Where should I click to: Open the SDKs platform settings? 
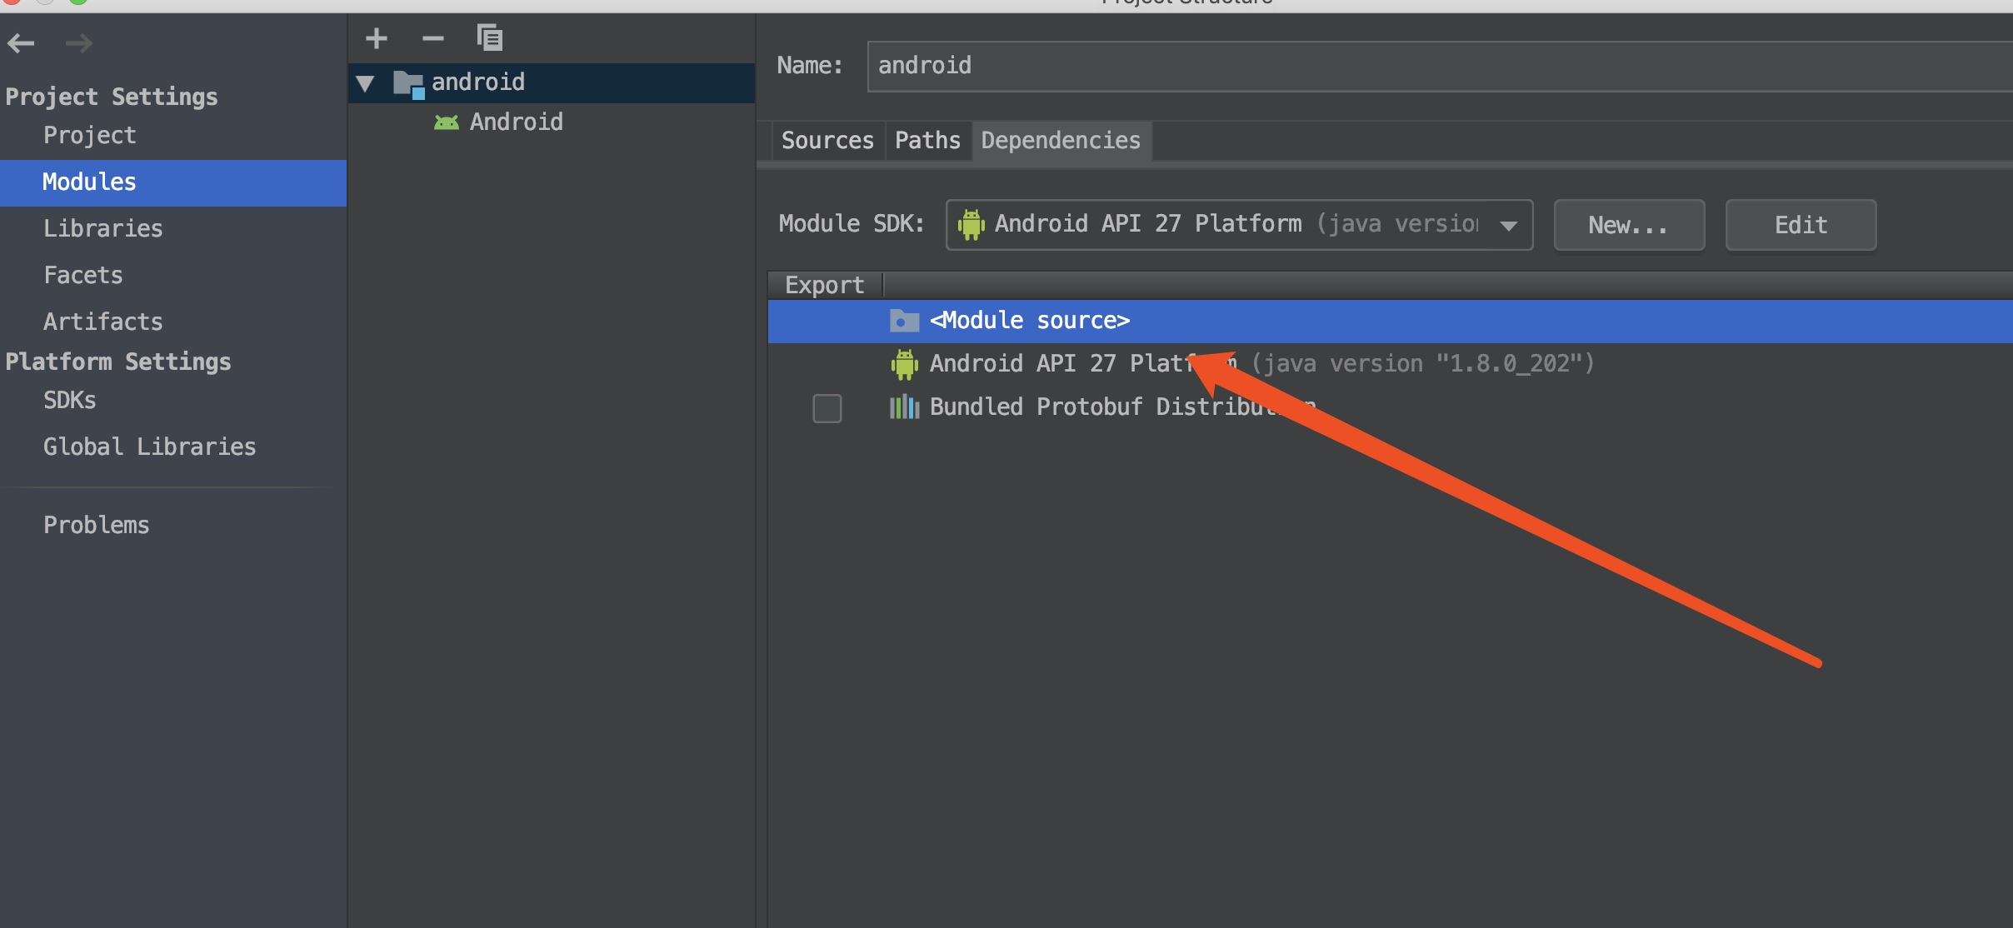70,400
